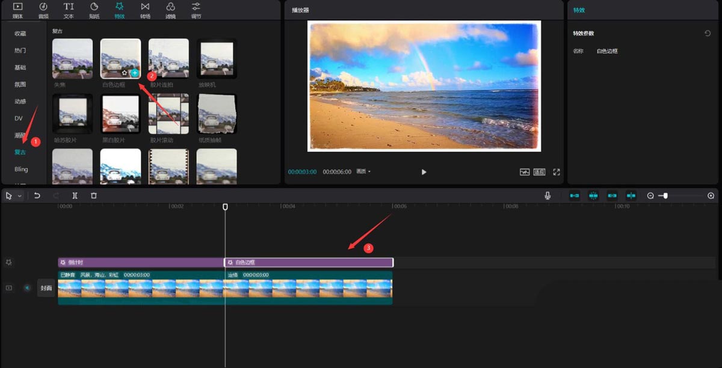Viewport: 722px width, 368px height.
Task: Click the split clip tool icon
Action: (x=75, y=195)
